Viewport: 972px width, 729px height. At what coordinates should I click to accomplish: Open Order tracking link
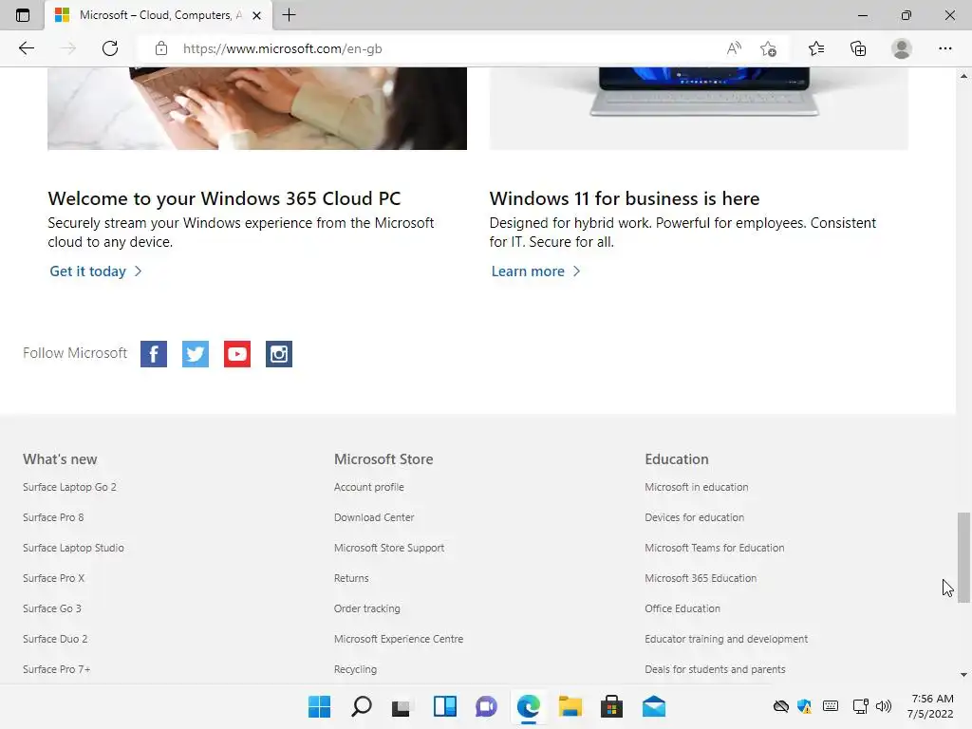pyautogui.click(x=367, y=608)
